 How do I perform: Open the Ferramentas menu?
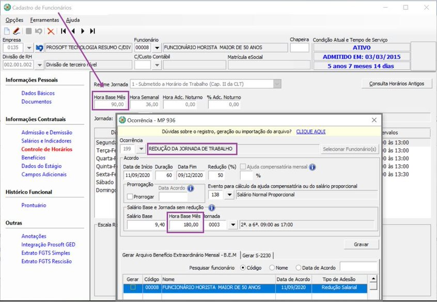point(44,20)
